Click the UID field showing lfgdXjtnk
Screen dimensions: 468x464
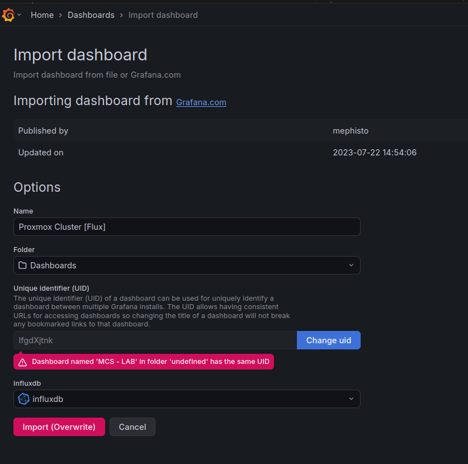(155, 340)
